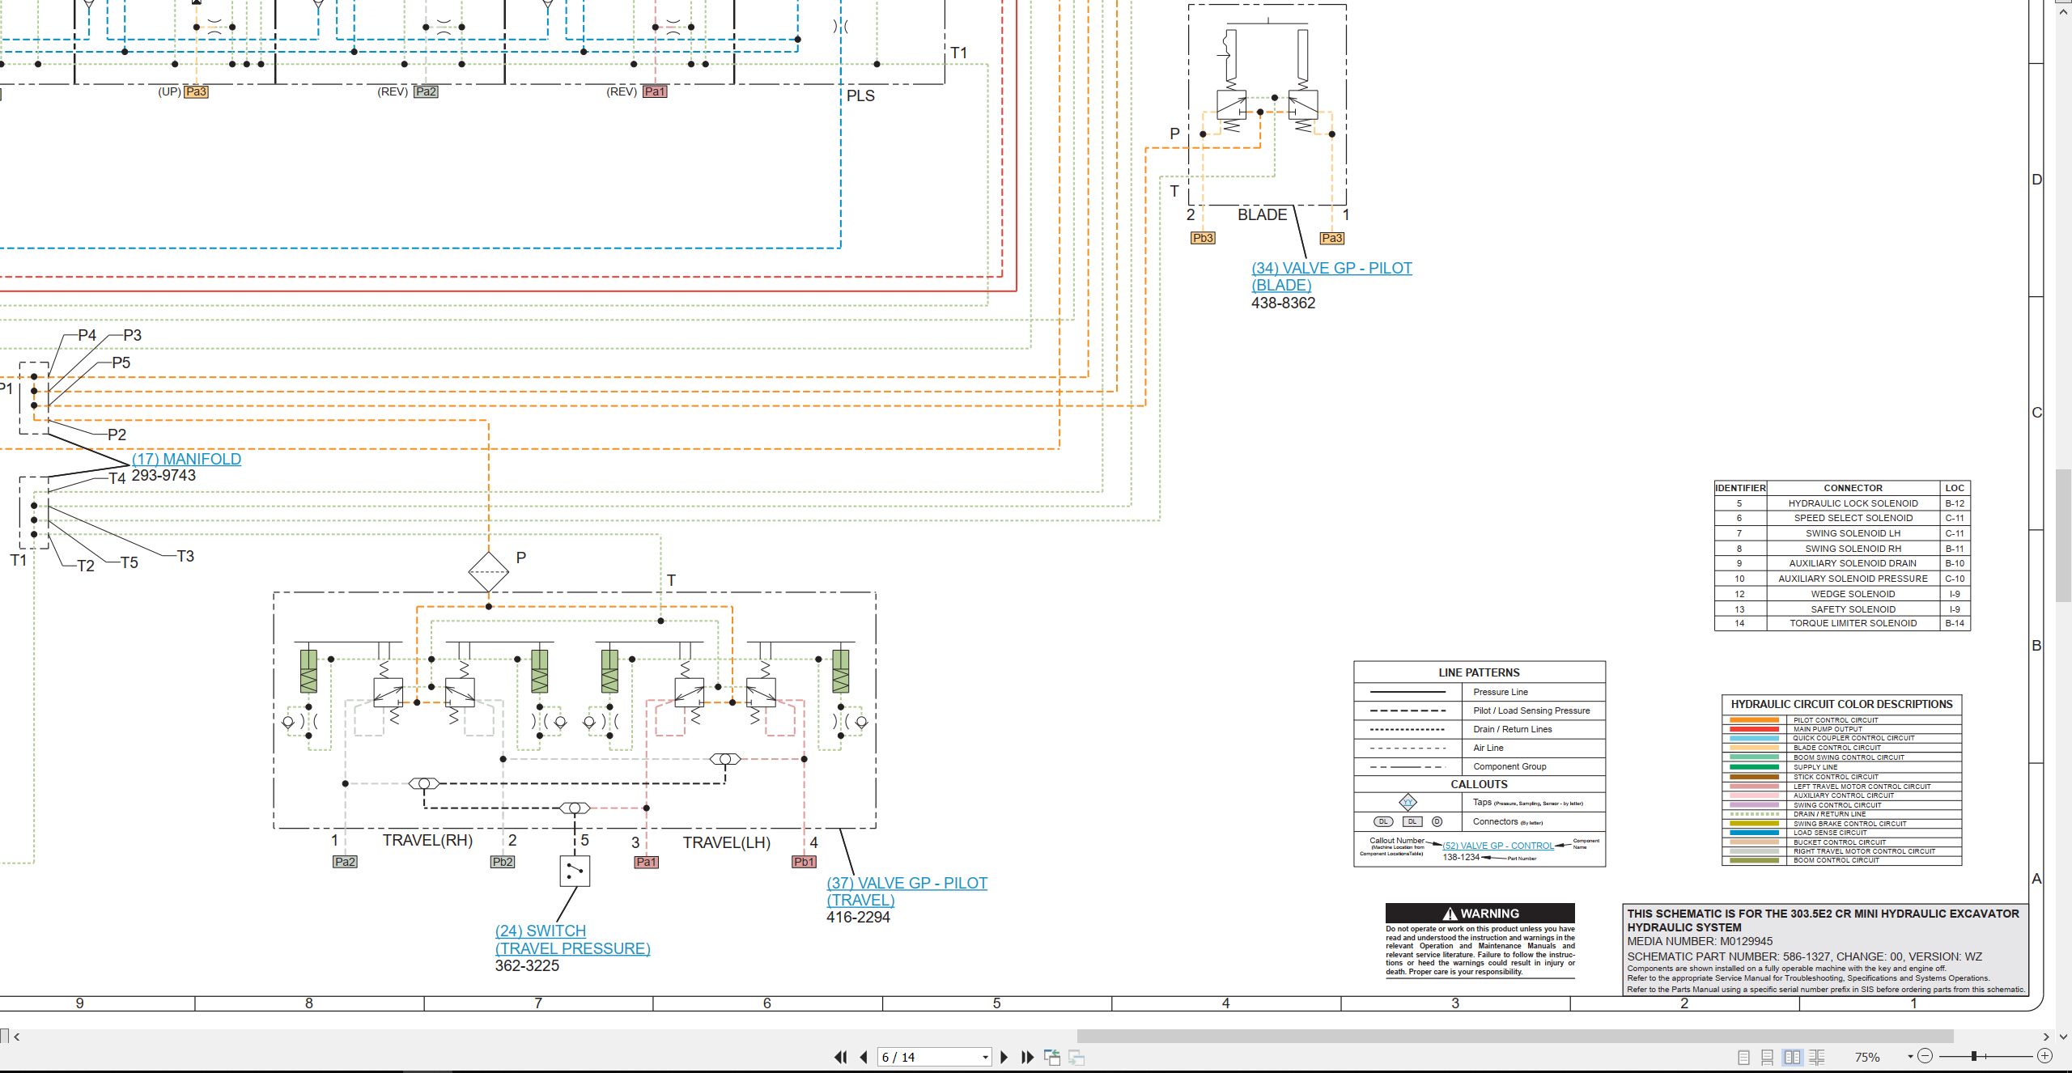Click the Pb3 connector tag under BLADE
Viewport: 2072px width, 1073px height.
click(x=1203, y=238)
